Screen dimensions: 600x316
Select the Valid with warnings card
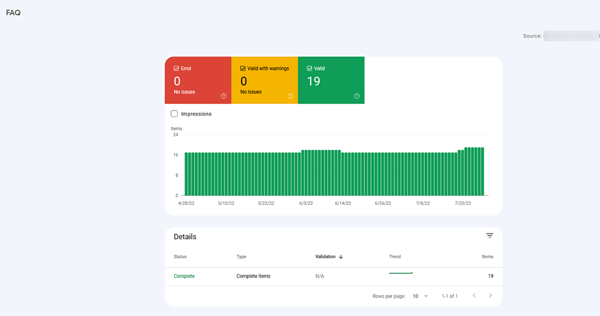click(x=265, y=80)
